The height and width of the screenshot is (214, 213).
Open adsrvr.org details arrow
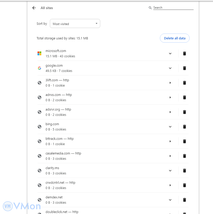pyautogui.click(x=170, y=112)
